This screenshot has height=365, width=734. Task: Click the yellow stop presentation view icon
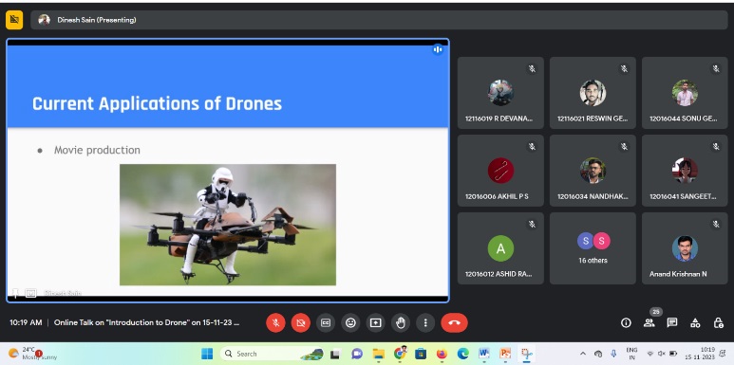coord(14,20)
